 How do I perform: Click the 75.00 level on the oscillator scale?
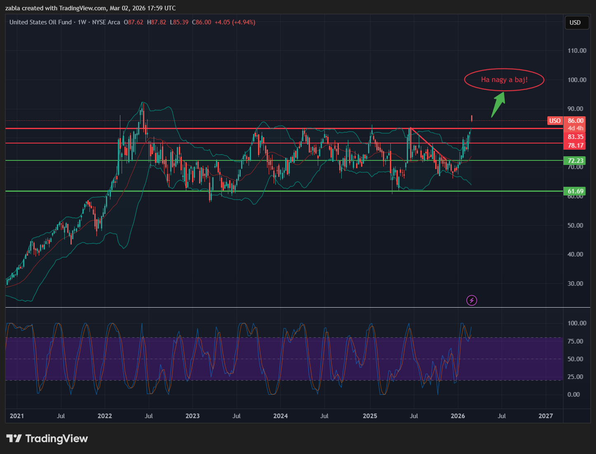[x=575, y=341]
